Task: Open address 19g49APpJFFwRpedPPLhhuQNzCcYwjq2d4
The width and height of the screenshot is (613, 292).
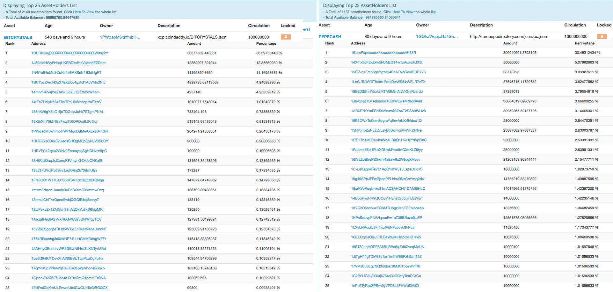Action: [x=387, y=179]
